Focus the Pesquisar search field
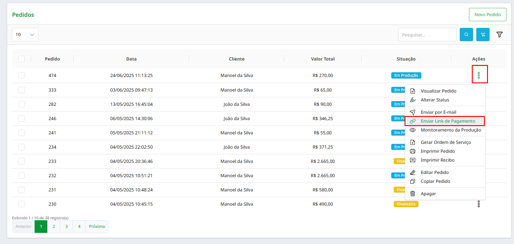This screenshot has height=244, width=514. pyautogui.click(x=427, y=35)
